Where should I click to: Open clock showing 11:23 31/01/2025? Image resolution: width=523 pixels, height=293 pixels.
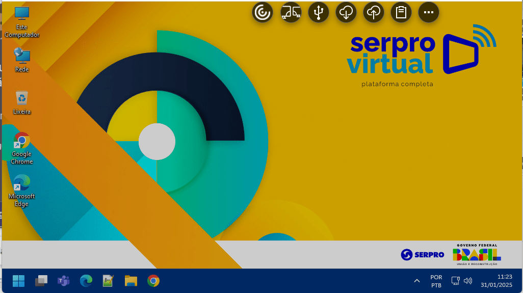[496, 281]
